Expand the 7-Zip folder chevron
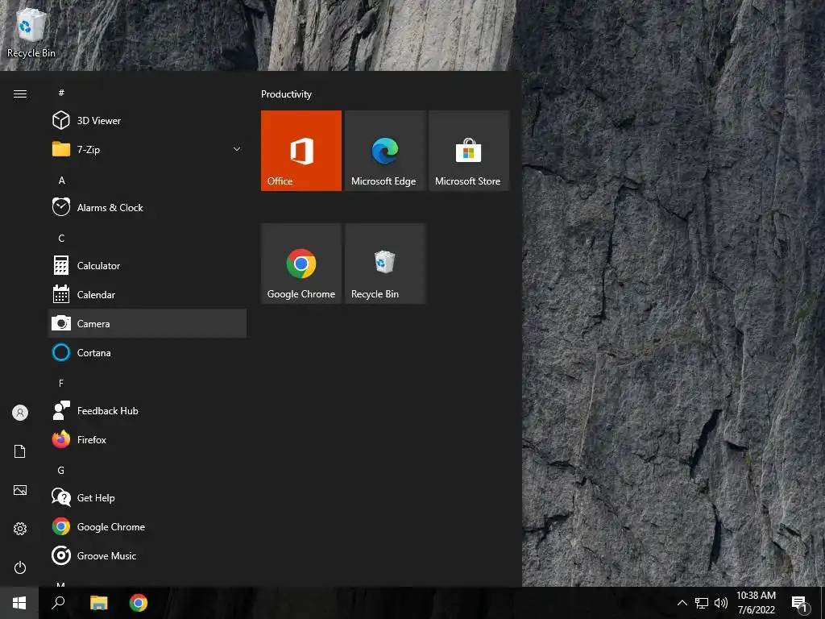This screenshot has height=619, width=825. pos(237,149)
